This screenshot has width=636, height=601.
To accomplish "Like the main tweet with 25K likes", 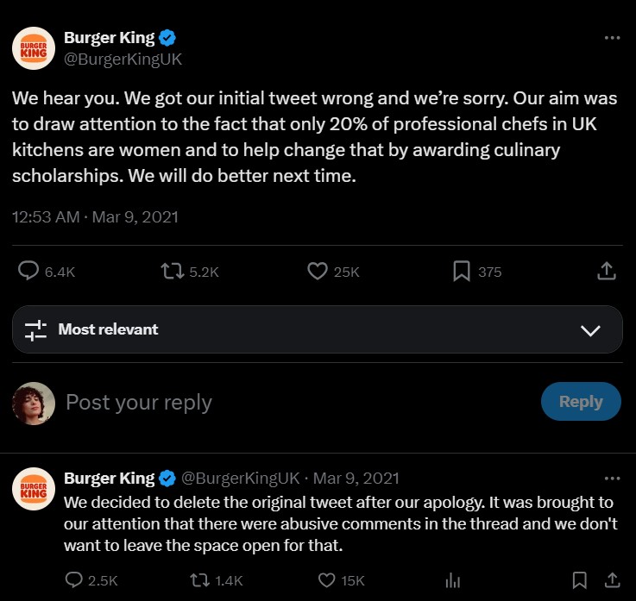I will pyautogui.click(x=318, y=272).
